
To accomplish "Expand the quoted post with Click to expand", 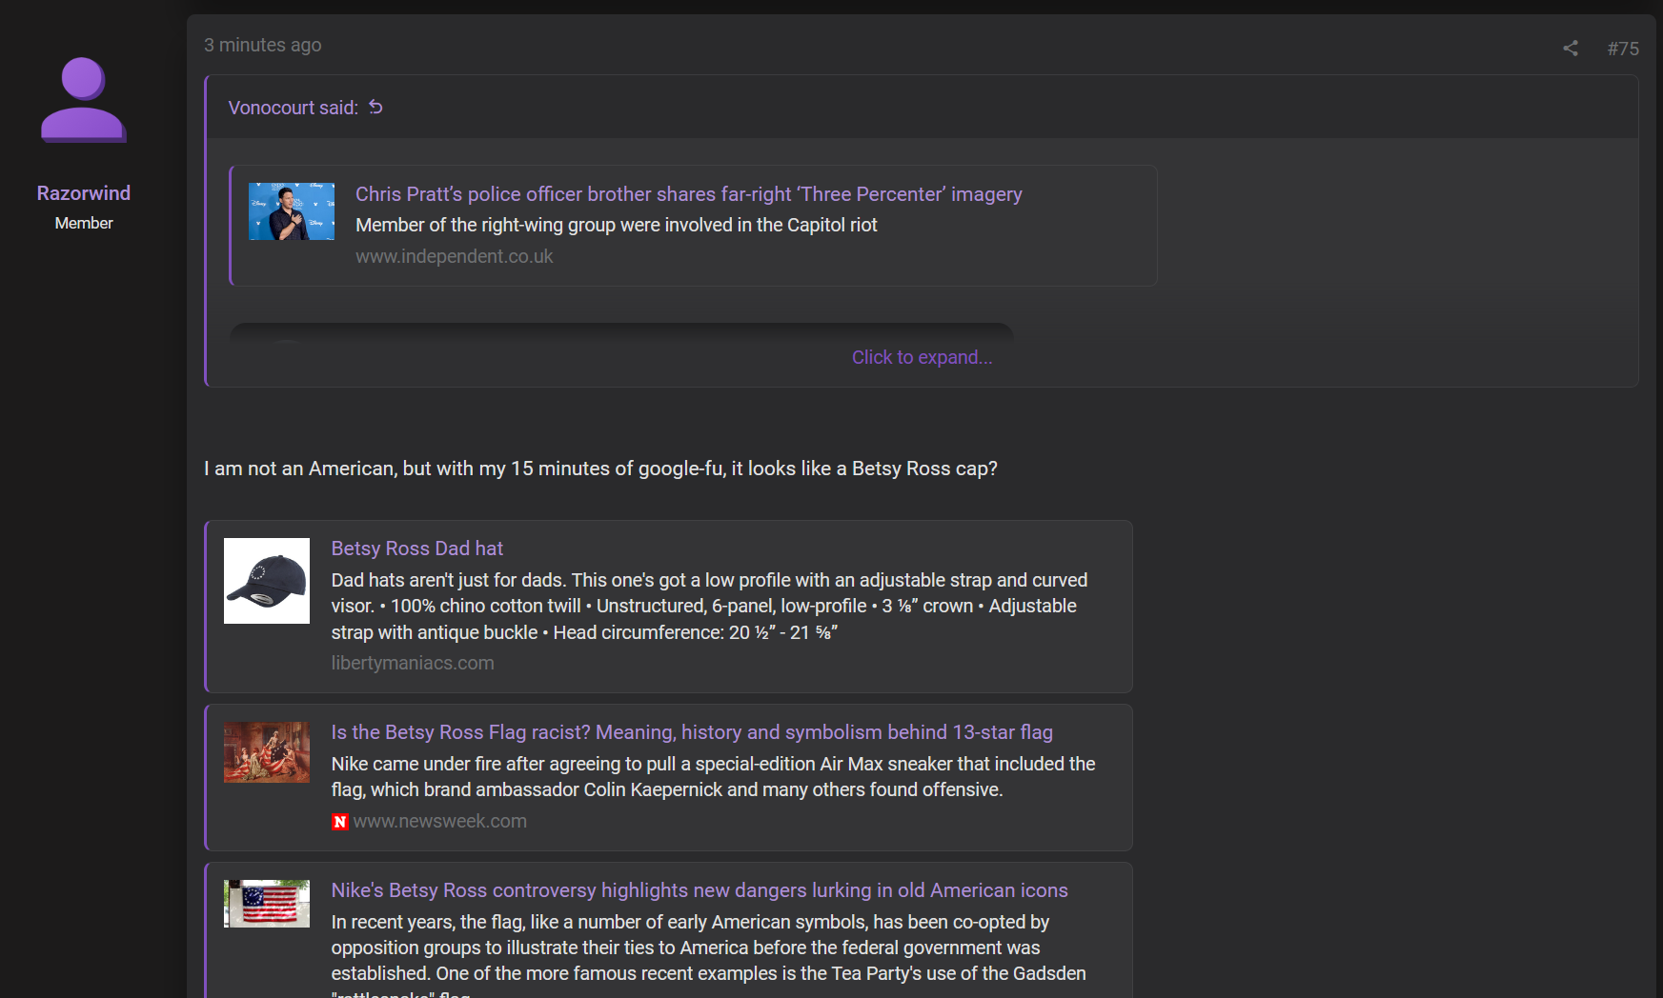I will (922, 357).
